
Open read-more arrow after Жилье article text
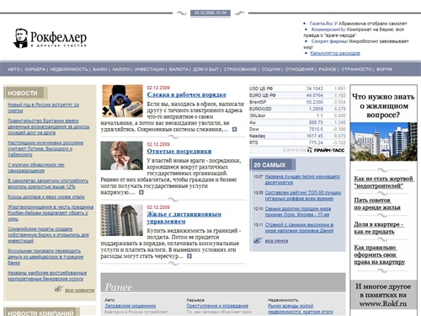tap(189, 256)
